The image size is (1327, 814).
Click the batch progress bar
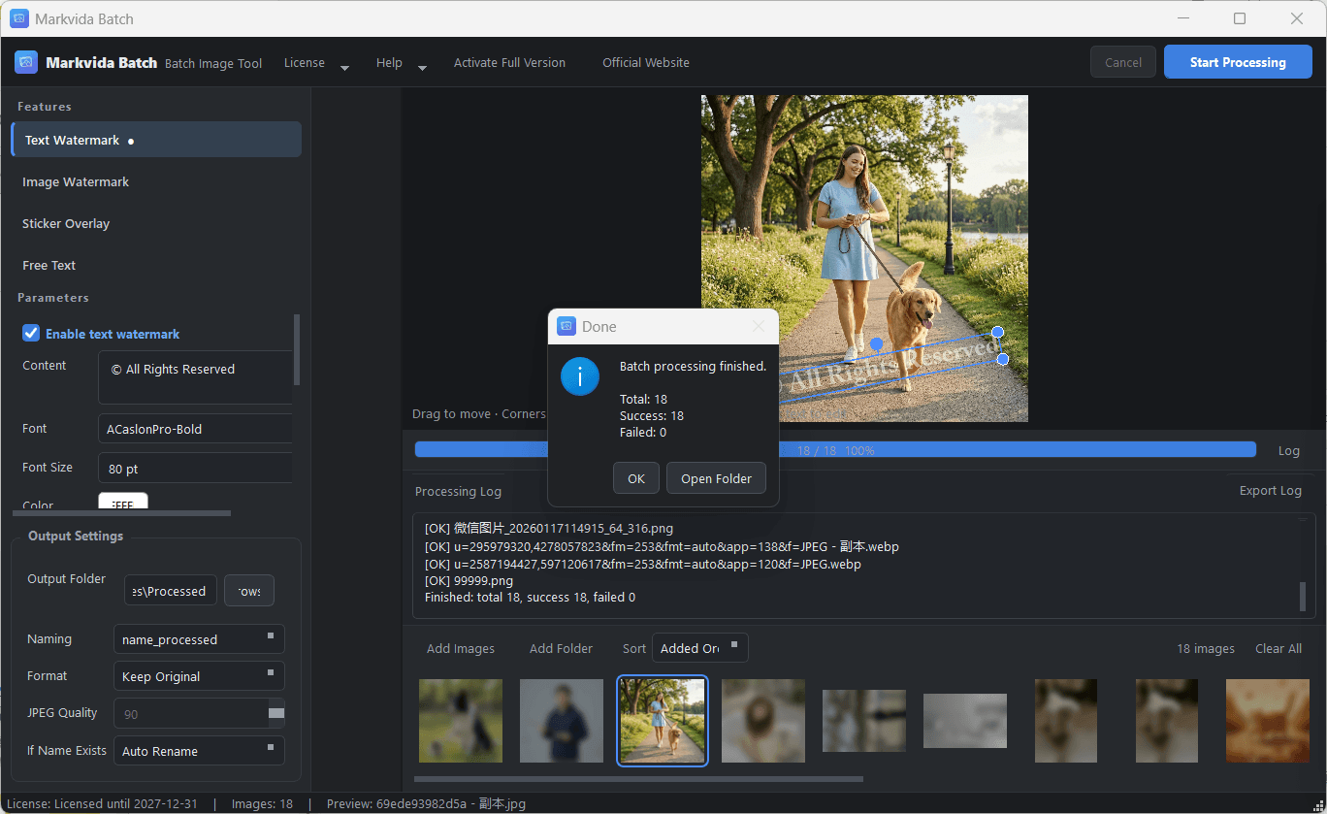click(x=835, y=449)
